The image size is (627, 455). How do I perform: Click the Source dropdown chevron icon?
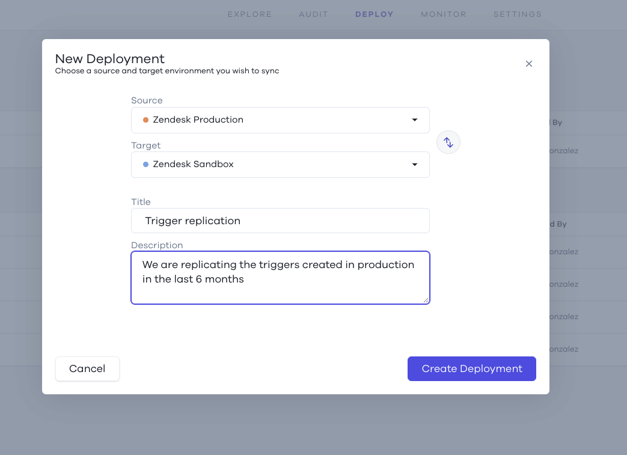414,120
